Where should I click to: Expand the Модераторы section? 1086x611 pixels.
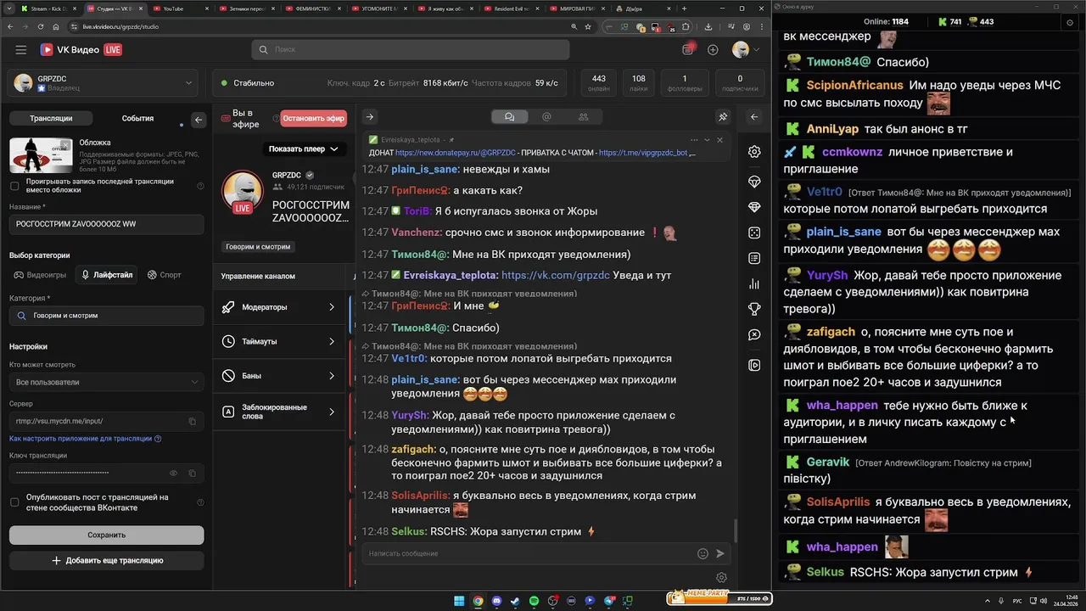click(281, 307)
